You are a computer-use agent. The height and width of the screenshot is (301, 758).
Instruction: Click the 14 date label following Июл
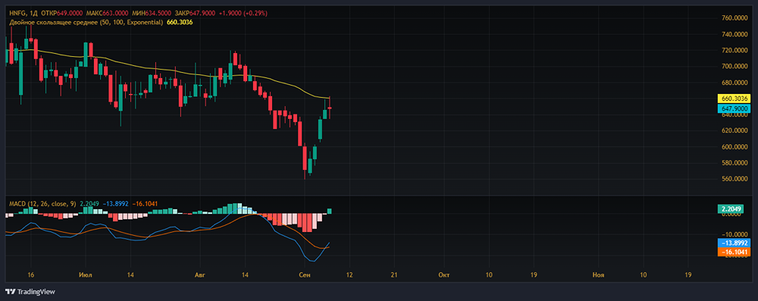pos(130,274)
